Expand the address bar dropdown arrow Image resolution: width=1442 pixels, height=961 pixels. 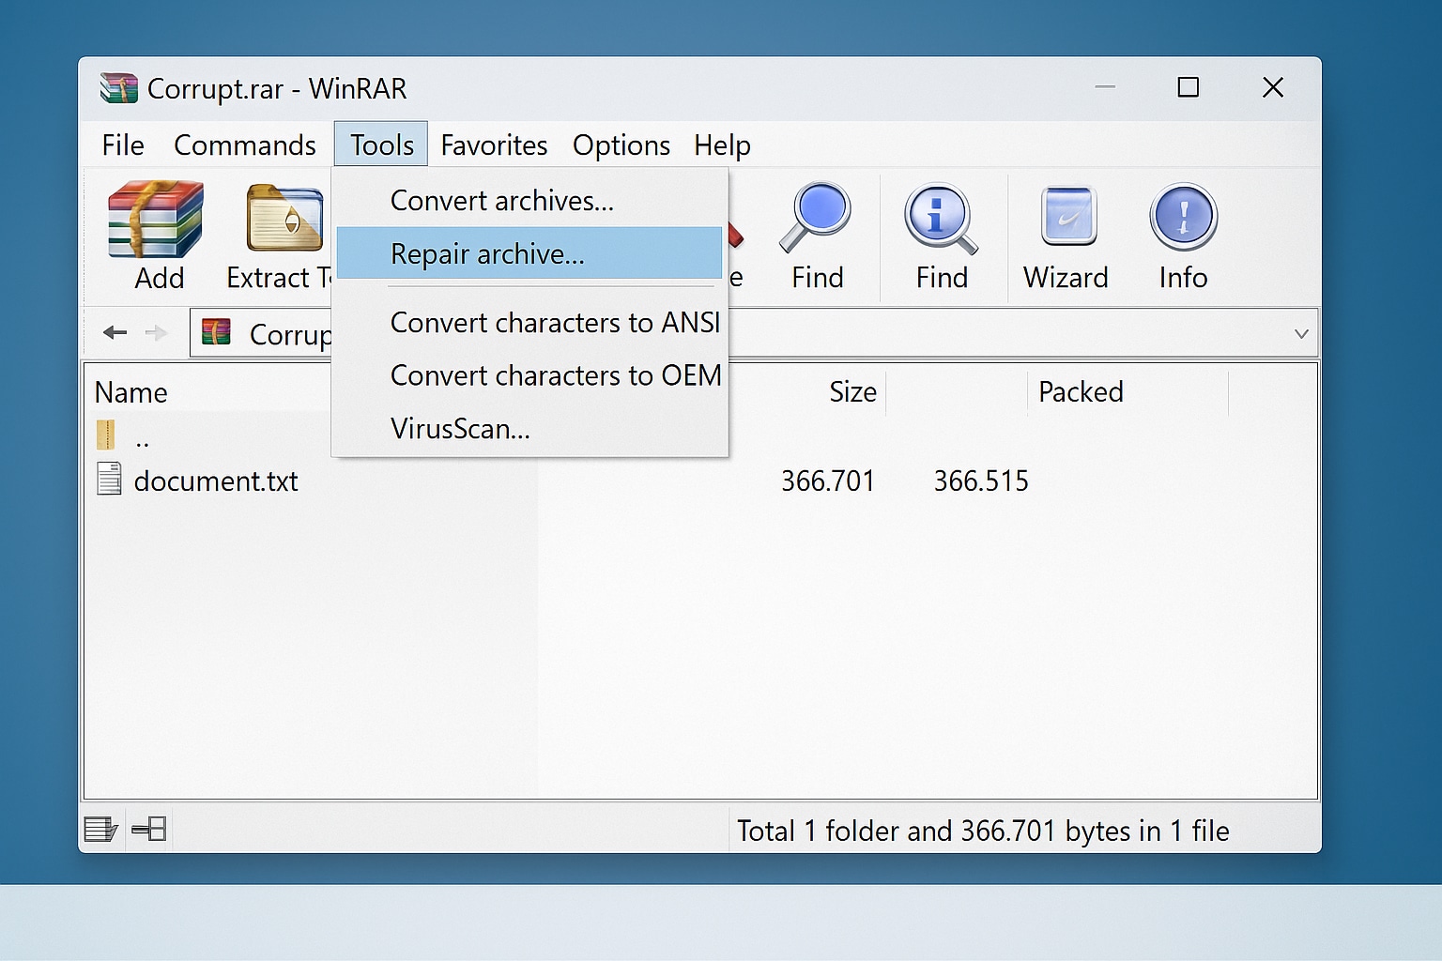click(1301, 333)
